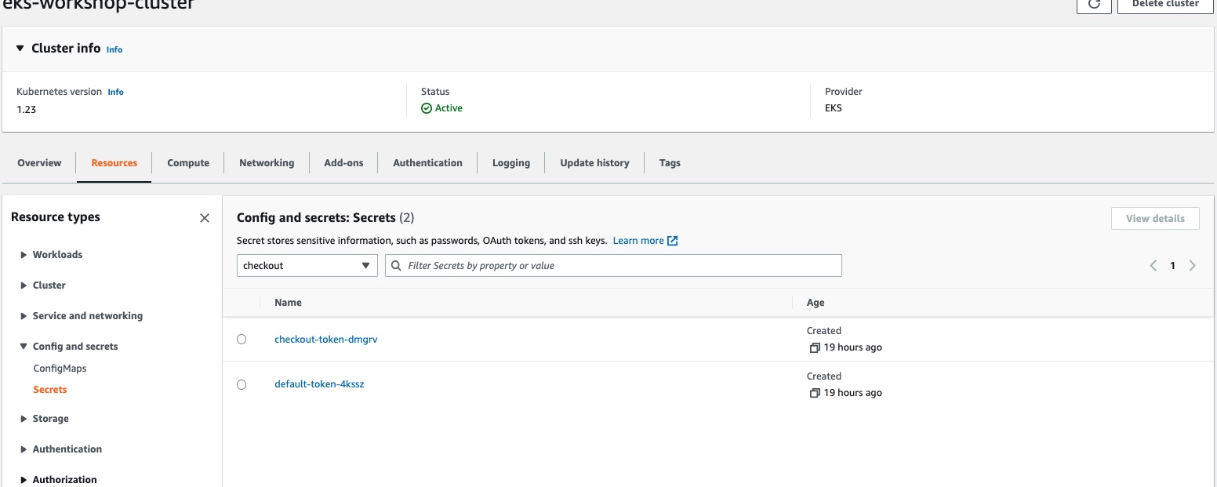The height and width of the screenshot is (487, 1217).
Task: Click the copy icon next to checkout-token-dmgrv age
Action: pos(814,347)
